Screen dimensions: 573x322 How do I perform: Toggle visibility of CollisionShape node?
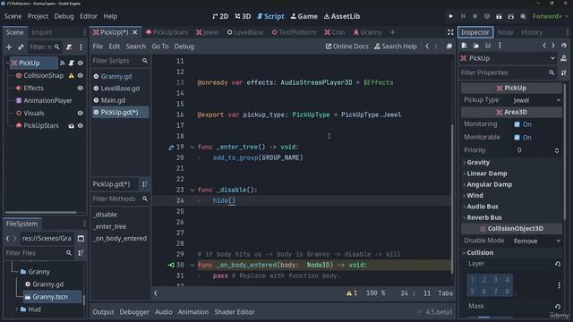(x=81, y=75)
